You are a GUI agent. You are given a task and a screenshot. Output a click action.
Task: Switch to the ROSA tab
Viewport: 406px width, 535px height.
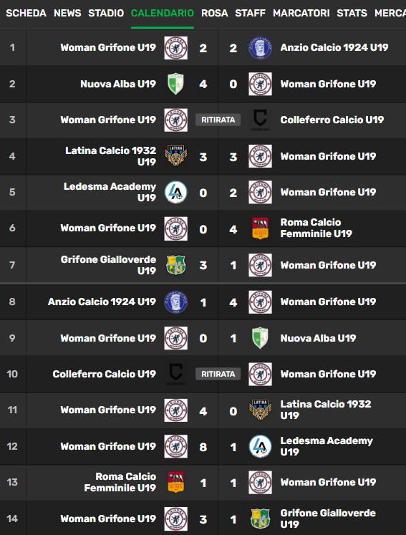tap(214, 13)
